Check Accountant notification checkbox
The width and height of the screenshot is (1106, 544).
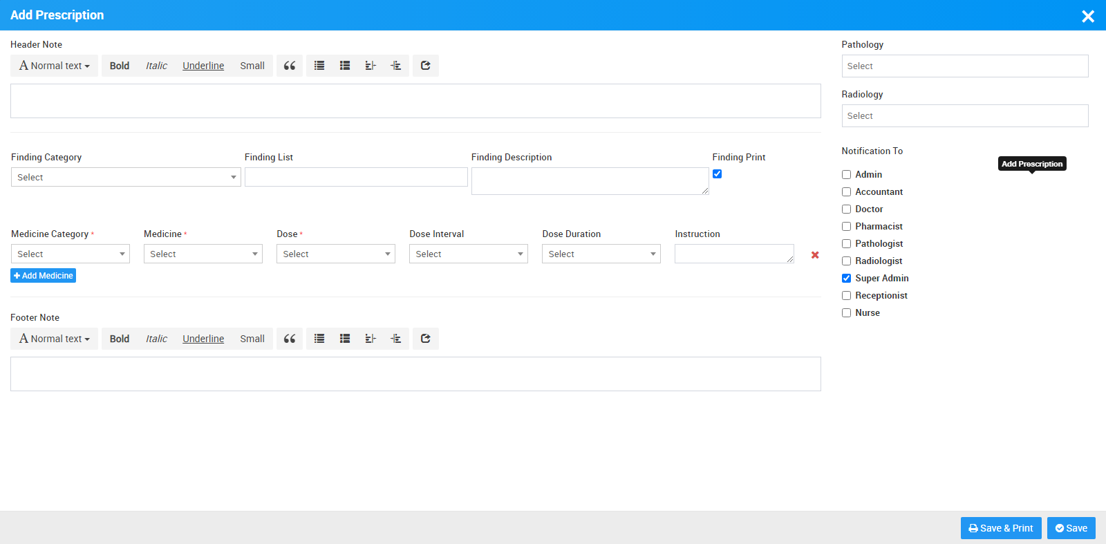[846, 192]
